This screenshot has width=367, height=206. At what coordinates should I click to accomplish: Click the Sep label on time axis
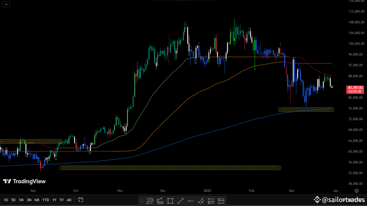point(33,191)
